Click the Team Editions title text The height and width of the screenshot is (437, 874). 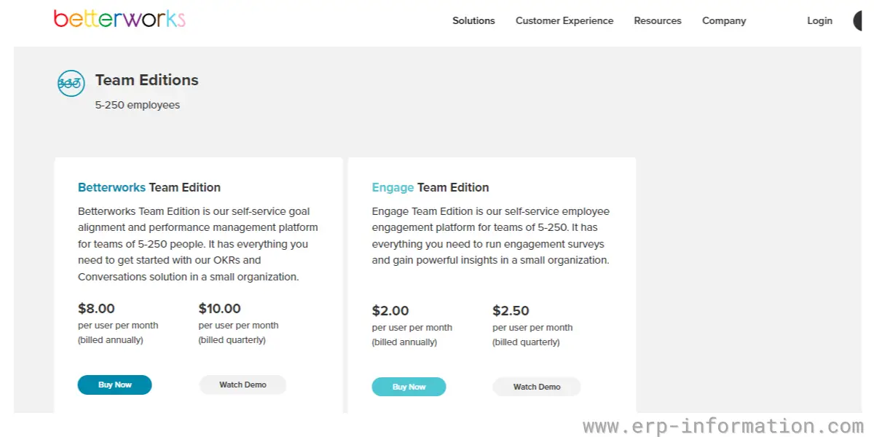[147, 80]
